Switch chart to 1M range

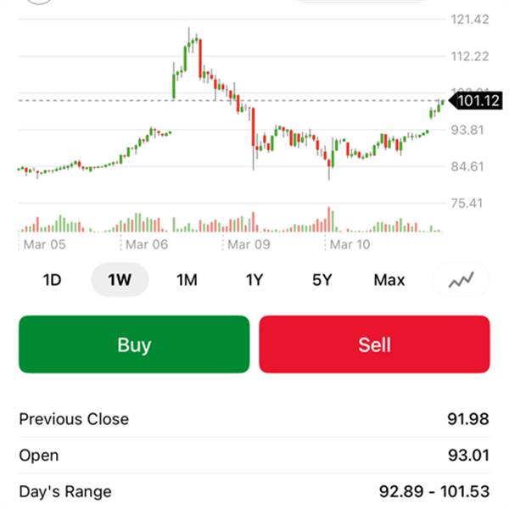[x=187, y=280]
